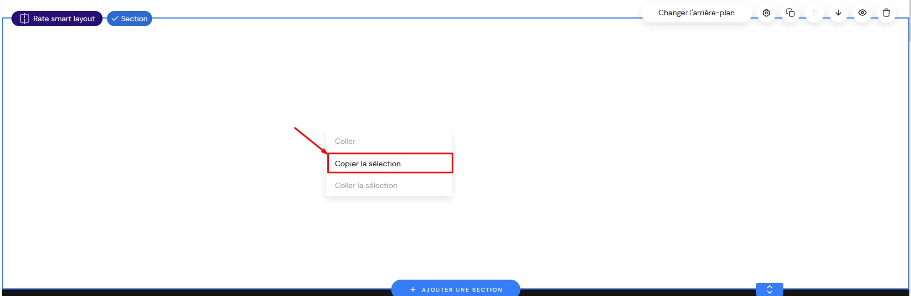Image resolution: width=911 pixels, height=296 pixels.
Task: Move section up with arrow icon
Action: pos(814,13)
